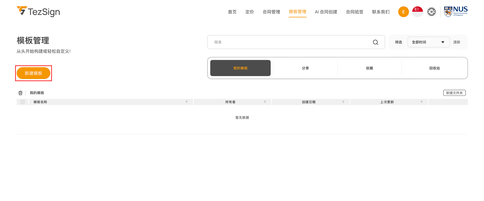484x201 pixels.
Task: Click into the 搜索 input field
Action: click(290, 42)
